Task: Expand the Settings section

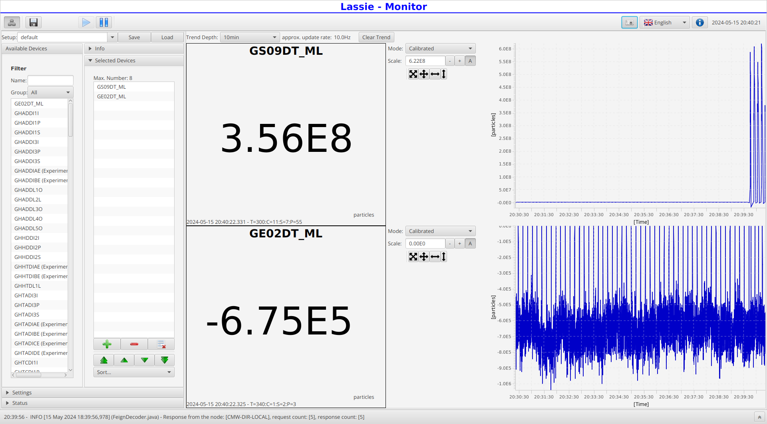Action: pos(93,392)
